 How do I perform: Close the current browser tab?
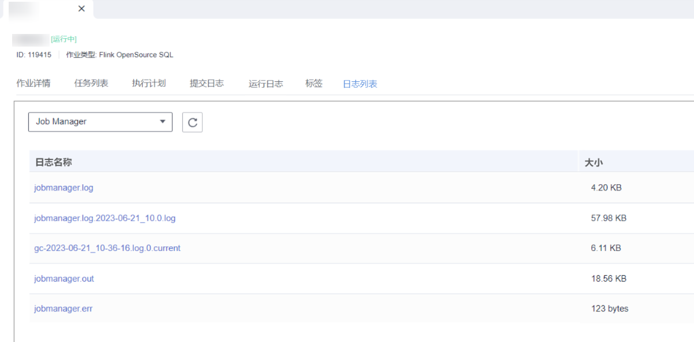(x=81, y=9)
